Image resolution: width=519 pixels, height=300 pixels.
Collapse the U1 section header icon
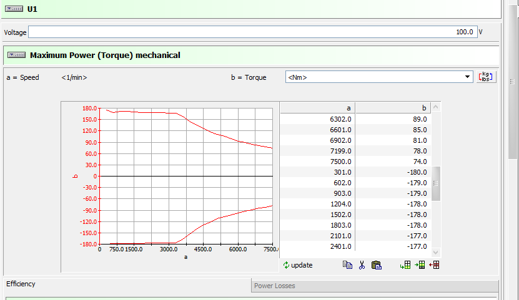click(14, 9)
